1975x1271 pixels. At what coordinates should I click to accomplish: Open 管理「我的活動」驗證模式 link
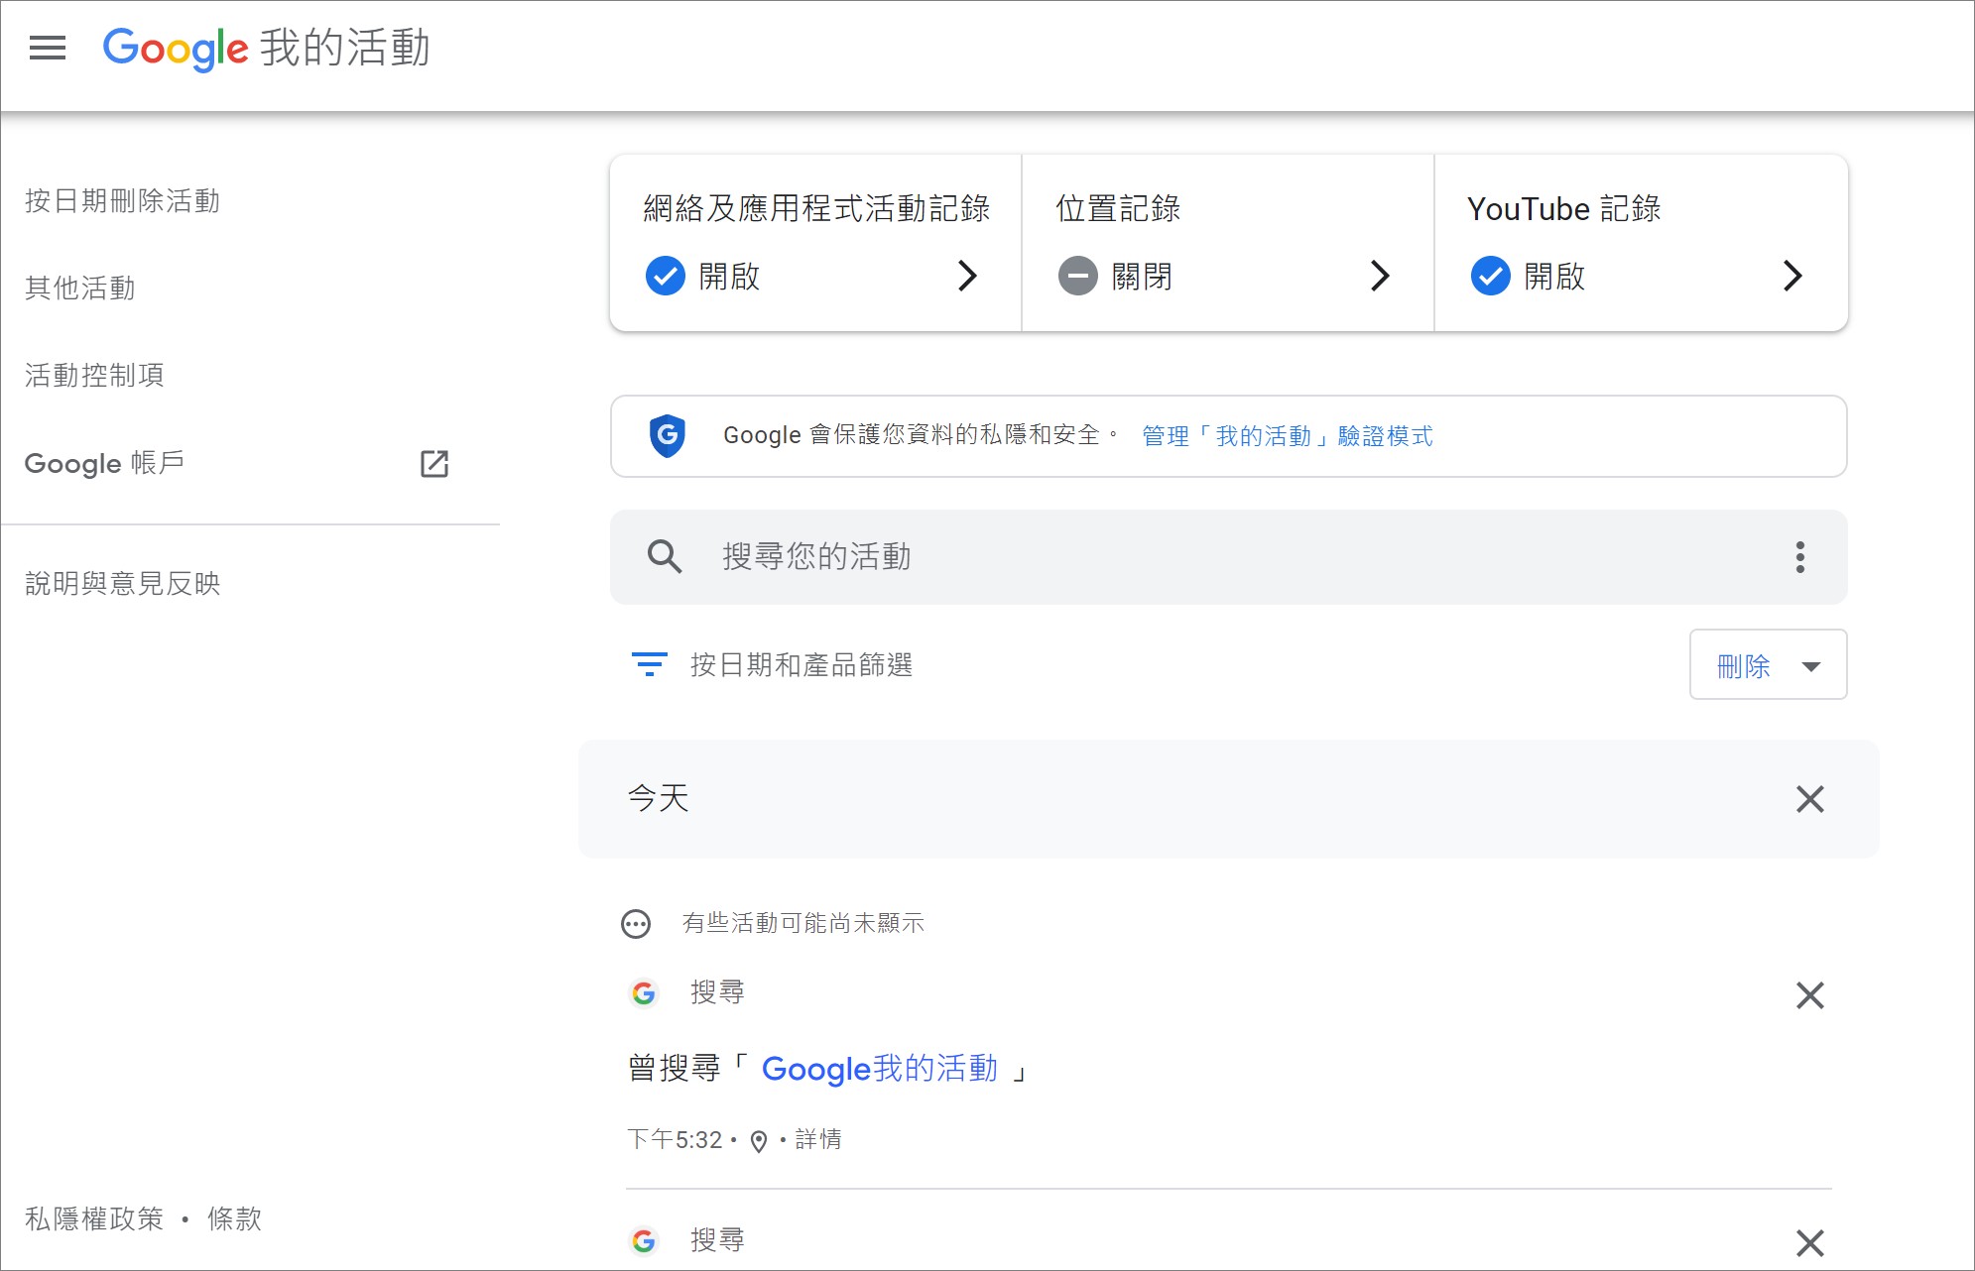click(1288, 436)
